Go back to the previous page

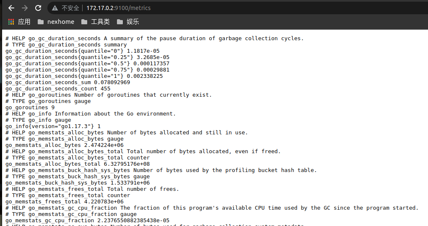(11, 8)
